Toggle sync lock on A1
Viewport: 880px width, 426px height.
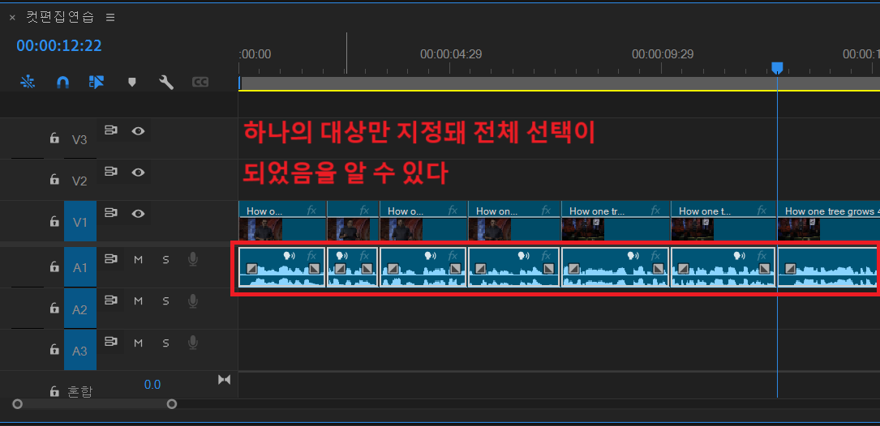coord(111,259)
